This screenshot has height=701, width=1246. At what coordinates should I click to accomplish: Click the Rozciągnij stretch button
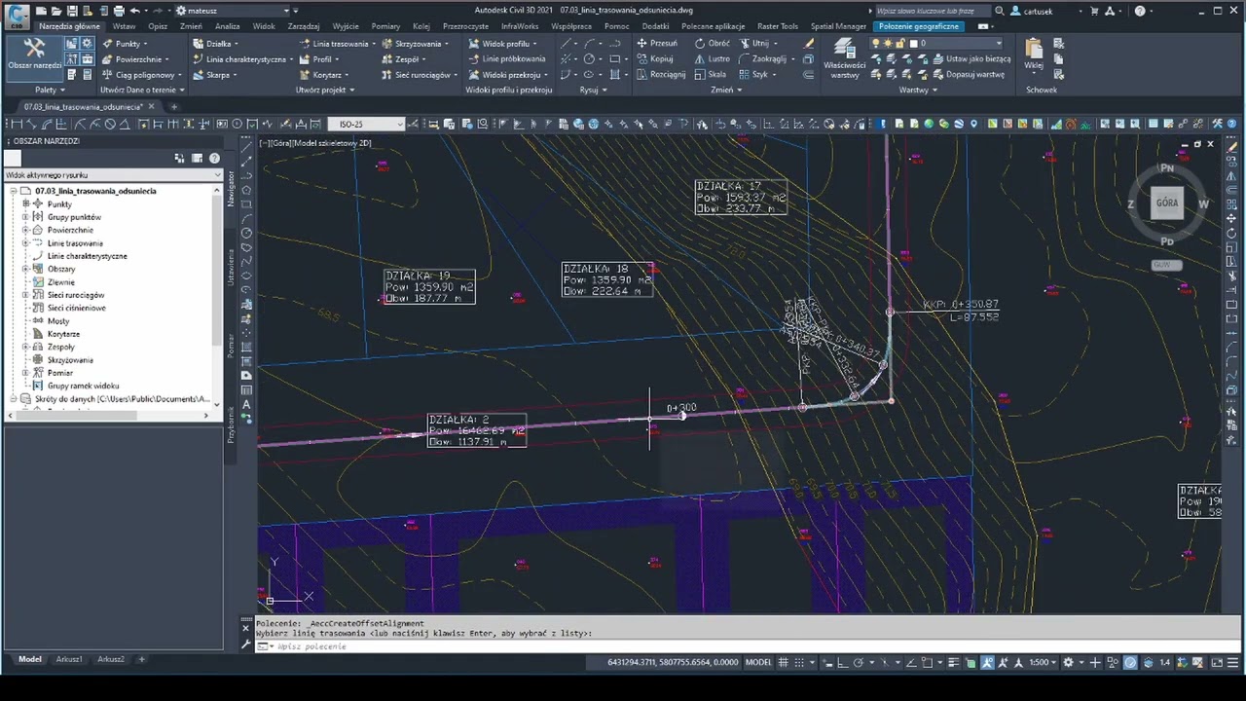point(661,75)
